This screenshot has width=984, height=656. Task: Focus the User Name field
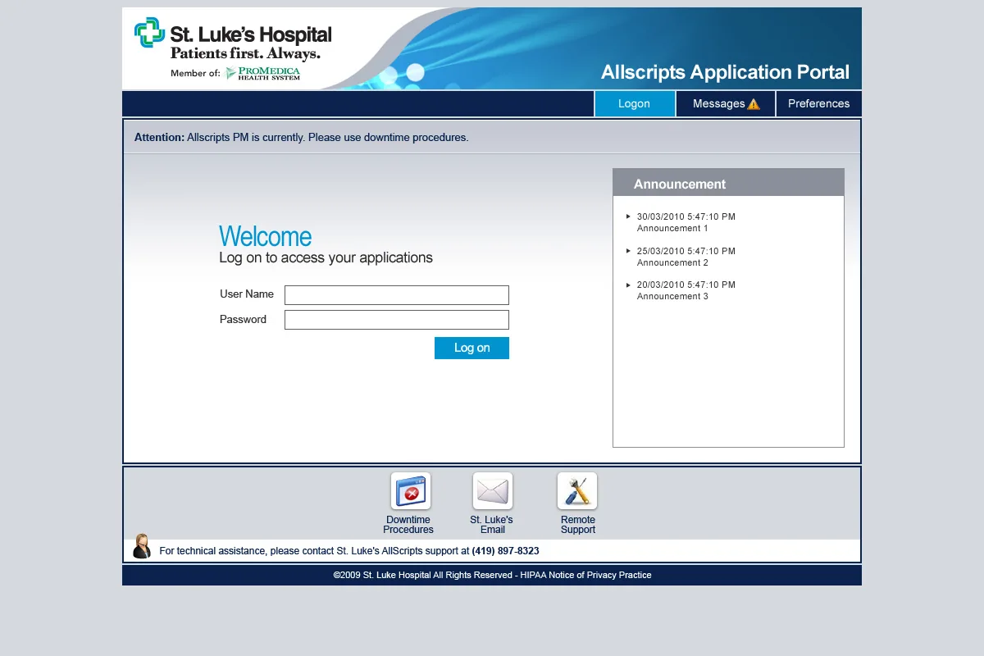point(397,295)
